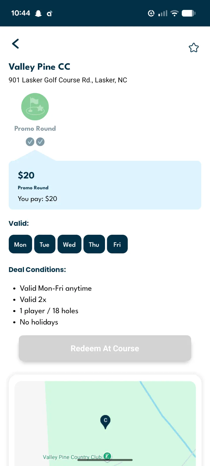Tap the 901 Lasker Golf Course Rd address
This screenshot has width=210, height=466.
[x=68, y=80]
